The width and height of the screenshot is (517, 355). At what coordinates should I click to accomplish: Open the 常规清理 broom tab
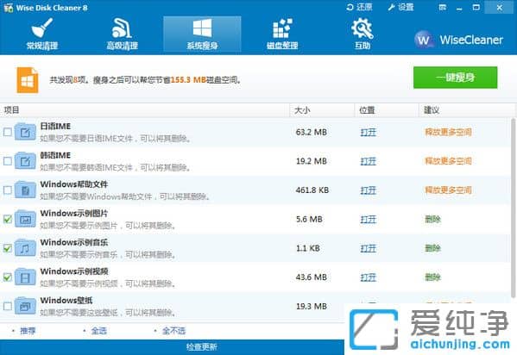(42, 34)
